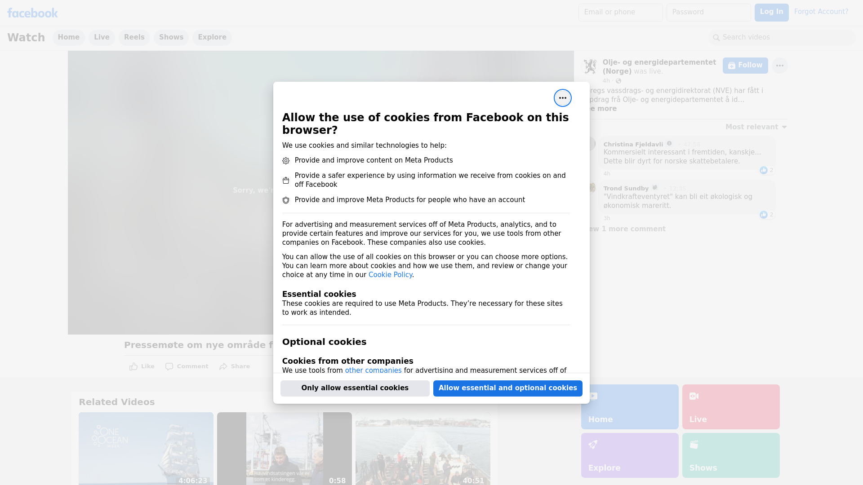Click the Search videos field
863x485 pixels.
tap(782, 38)
